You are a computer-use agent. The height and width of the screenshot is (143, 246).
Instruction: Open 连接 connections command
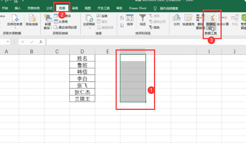click(x=102, y=16)
